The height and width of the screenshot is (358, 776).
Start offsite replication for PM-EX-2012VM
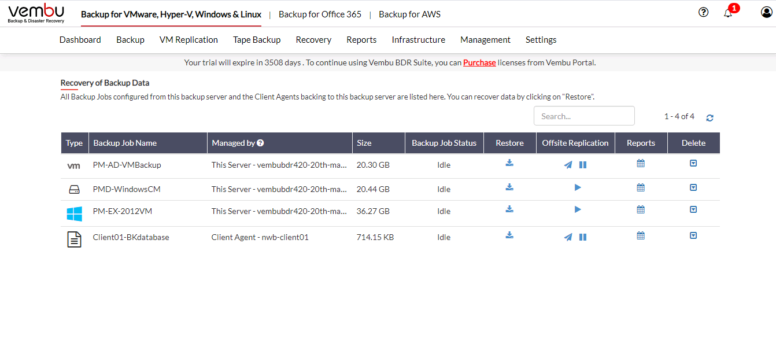(x=578, y=209)
